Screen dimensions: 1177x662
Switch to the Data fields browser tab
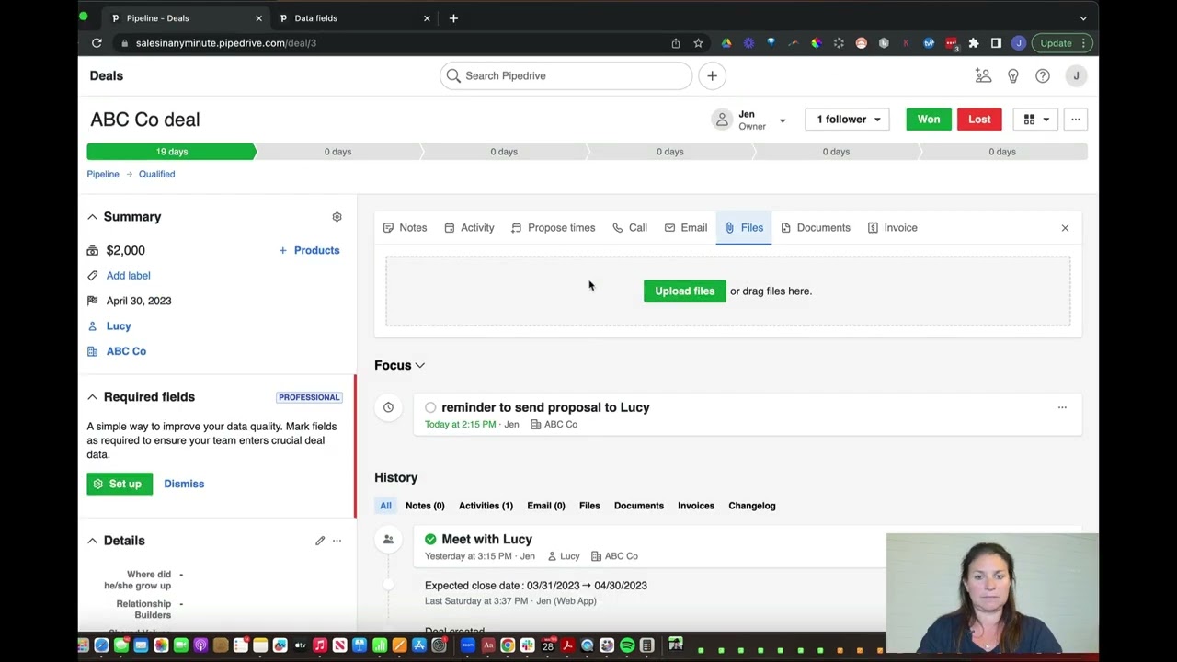tap(354, 18)
